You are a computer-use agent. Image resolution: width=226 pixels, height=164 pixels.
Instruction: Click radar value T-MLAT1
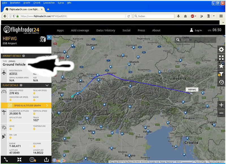(15, 146)
